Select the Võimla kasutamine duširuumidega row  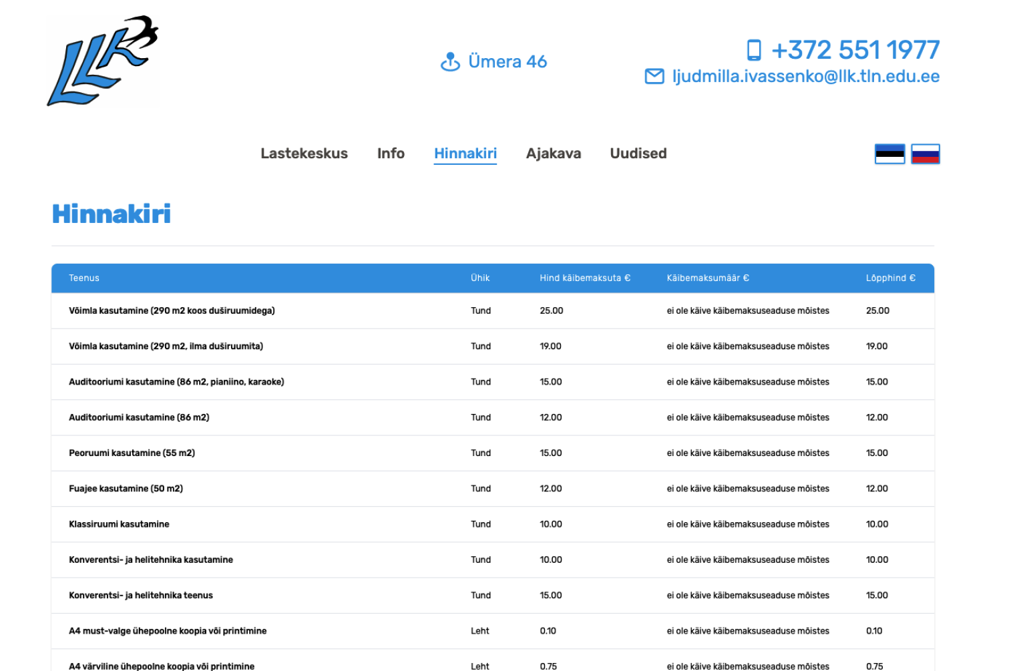(172, 310)
